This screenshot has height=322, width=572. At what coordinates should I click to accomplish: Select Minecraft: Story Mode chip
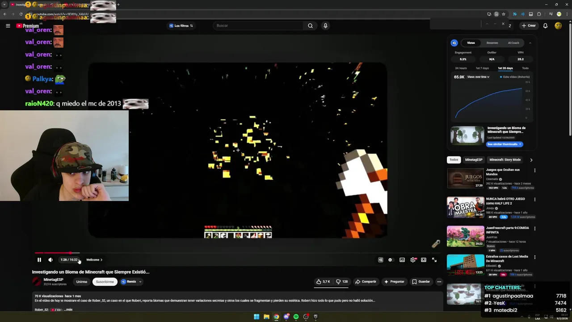point(505,160)
